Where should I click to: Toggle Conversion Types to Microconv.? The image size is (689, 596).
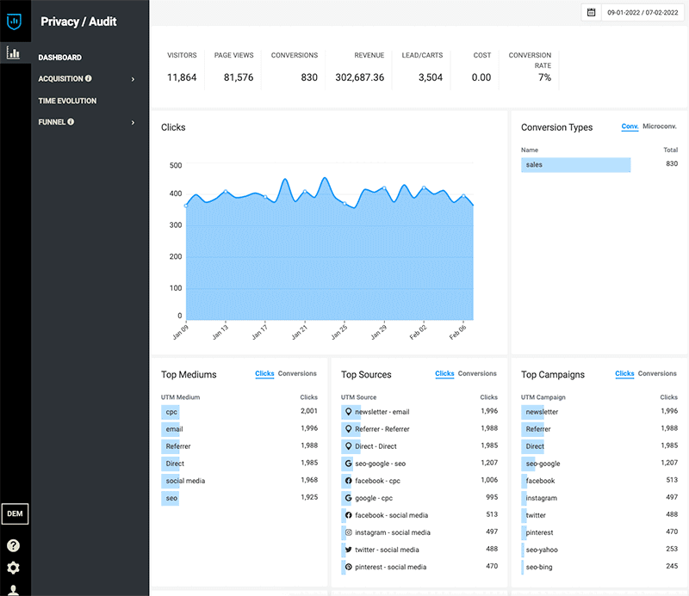(660, 126)
